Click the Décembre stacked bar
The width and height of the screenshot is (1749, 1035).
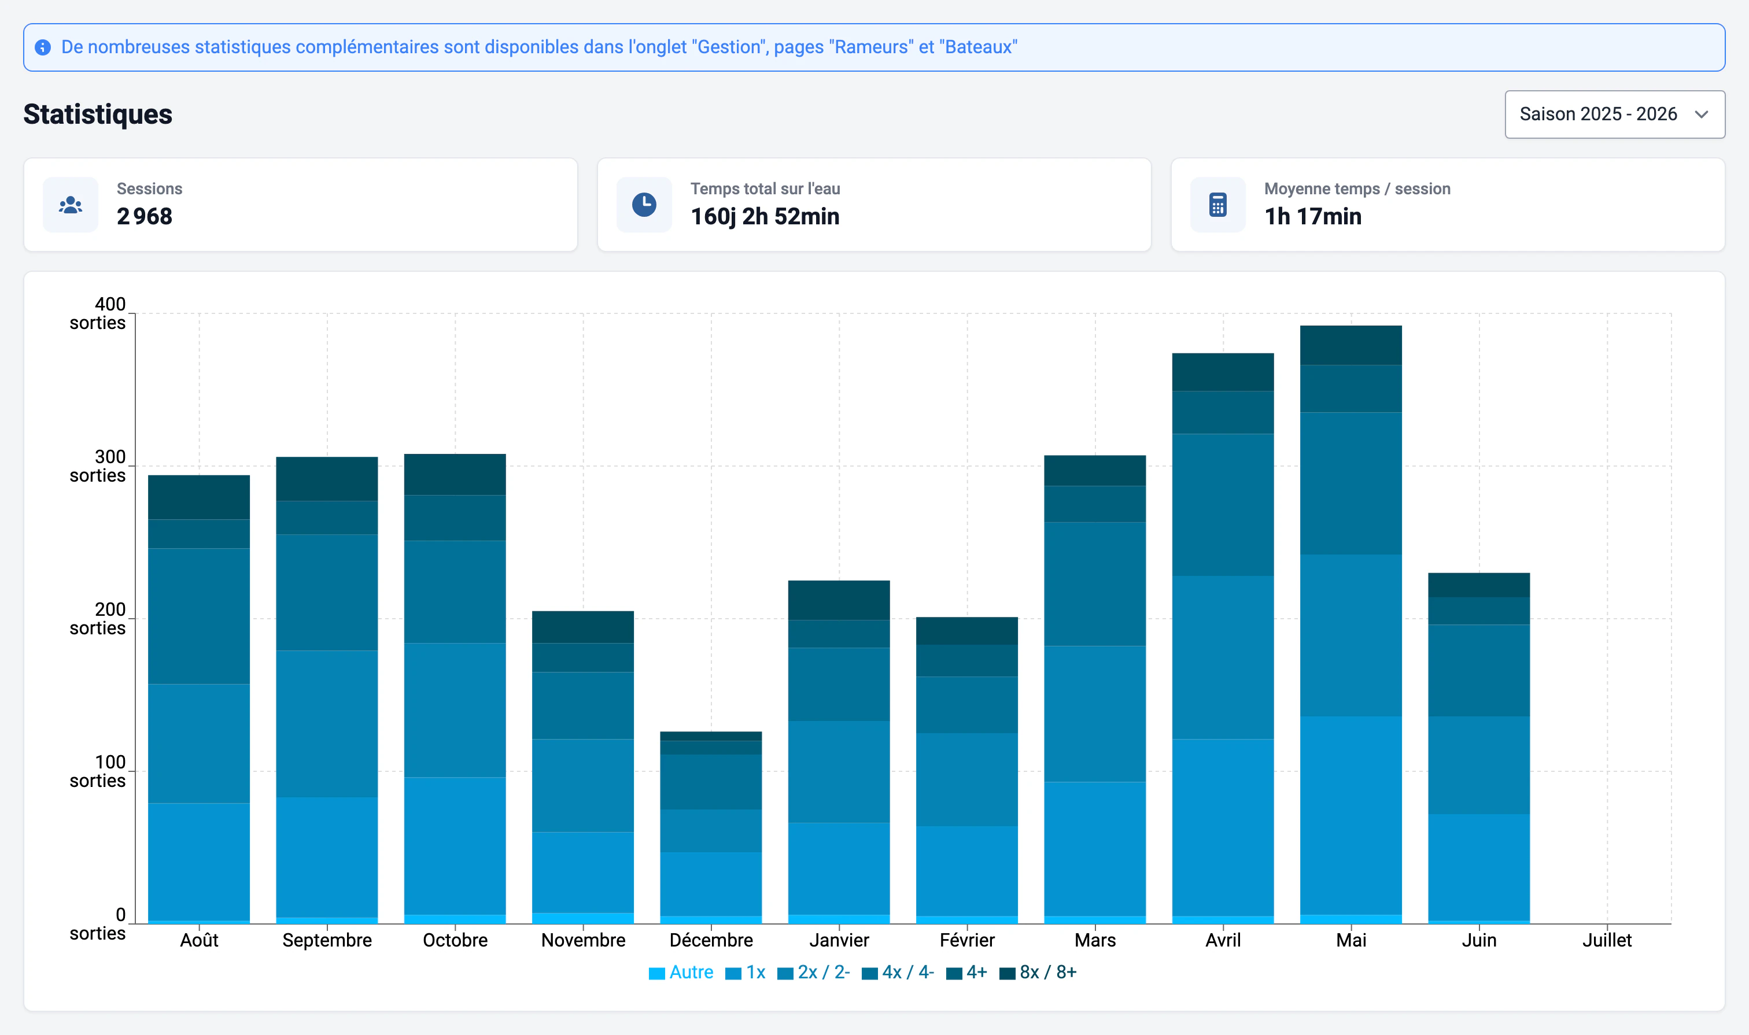(711, 828)
